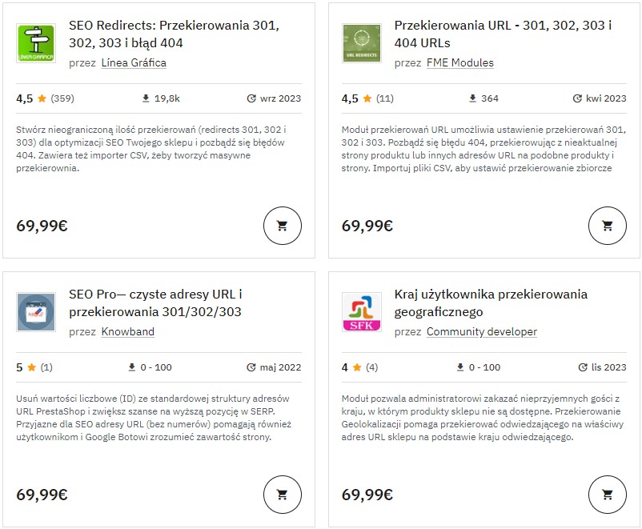
Task: Add Kraj użytkownika module to cart
Action: (x=608, y=495)
